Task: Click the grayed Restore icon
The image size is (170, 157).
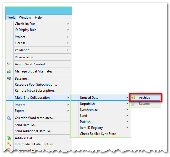Action: coord(133,104)
